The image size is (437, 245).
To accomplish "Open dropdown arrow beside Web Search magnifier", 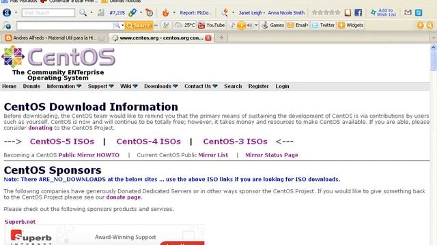I will pos(91,13).
